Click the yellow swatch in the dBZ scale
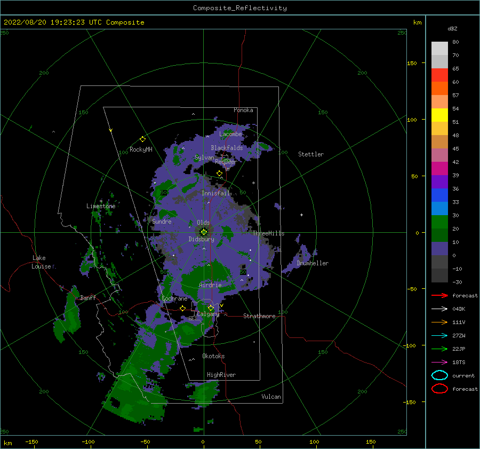This screenshot has width=480, height=449. [439, 115]
